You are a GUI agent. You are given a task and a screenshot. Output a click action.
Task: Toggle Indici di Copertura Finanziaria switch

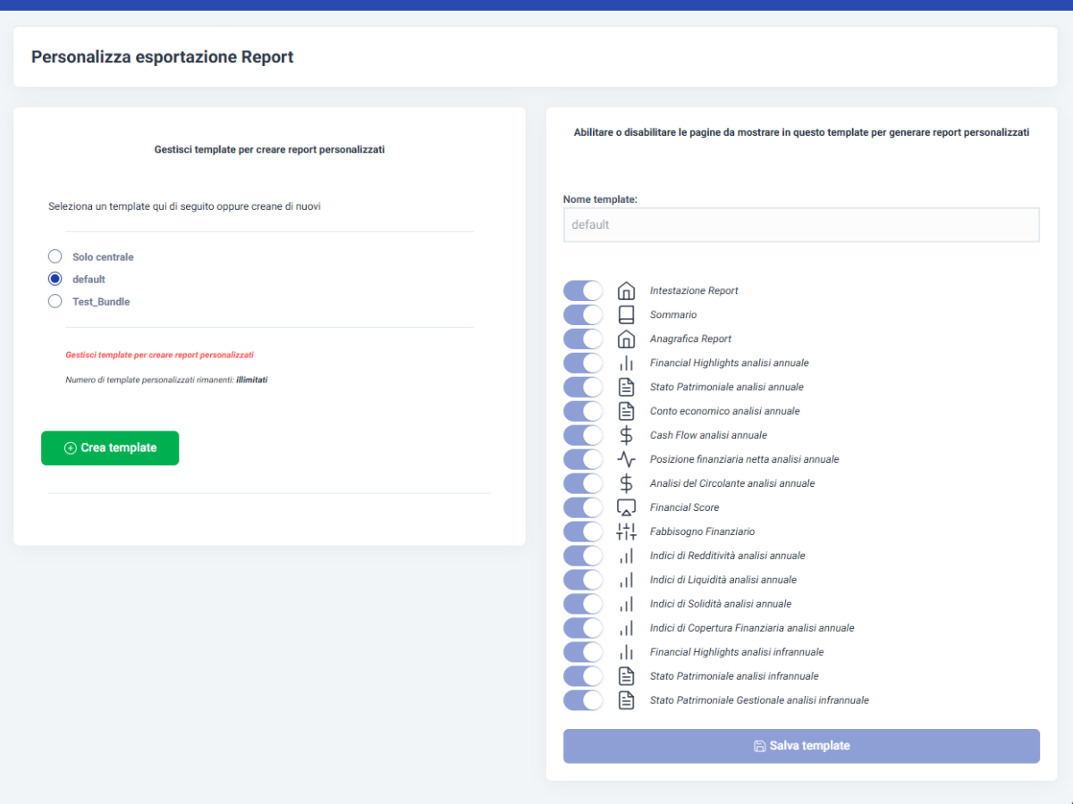pyautogui.click(x=583, y=628)
